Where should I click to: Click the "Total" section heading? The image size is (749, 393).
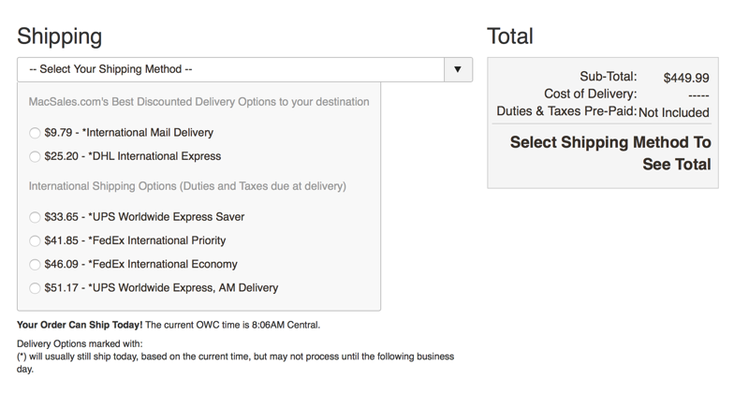point(510,36)
